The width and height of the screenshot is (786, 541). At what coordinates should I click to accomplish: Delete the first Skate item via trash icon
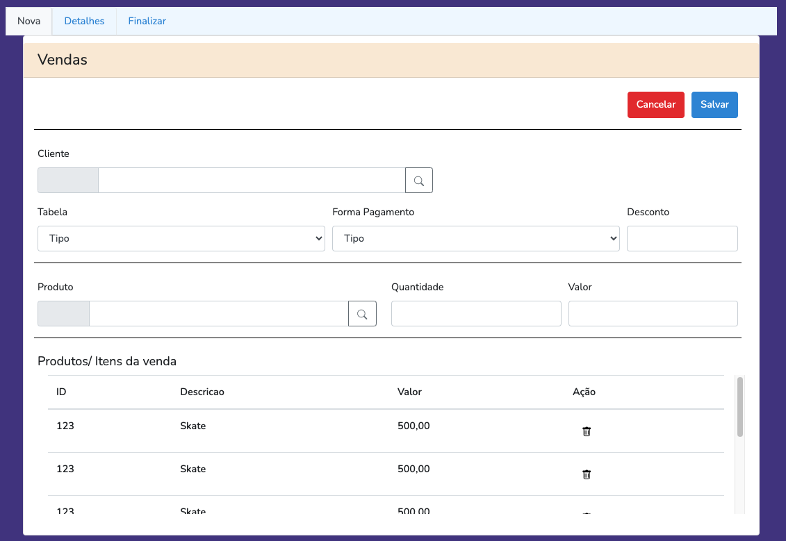(x=587, y=431)
